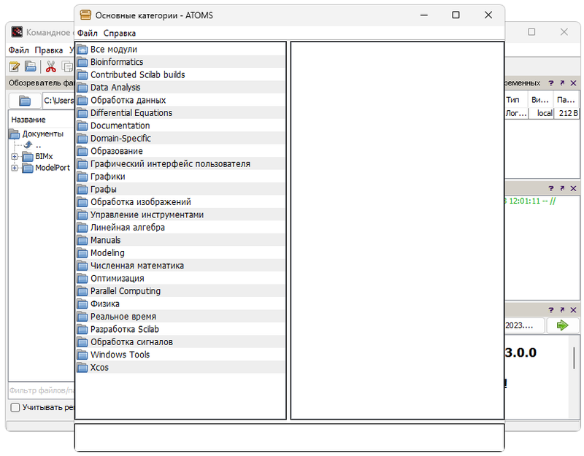Click the 12:01:11 history timestamp line
Viewport: 584px width, 456px height.
click(x=532, y=201)
